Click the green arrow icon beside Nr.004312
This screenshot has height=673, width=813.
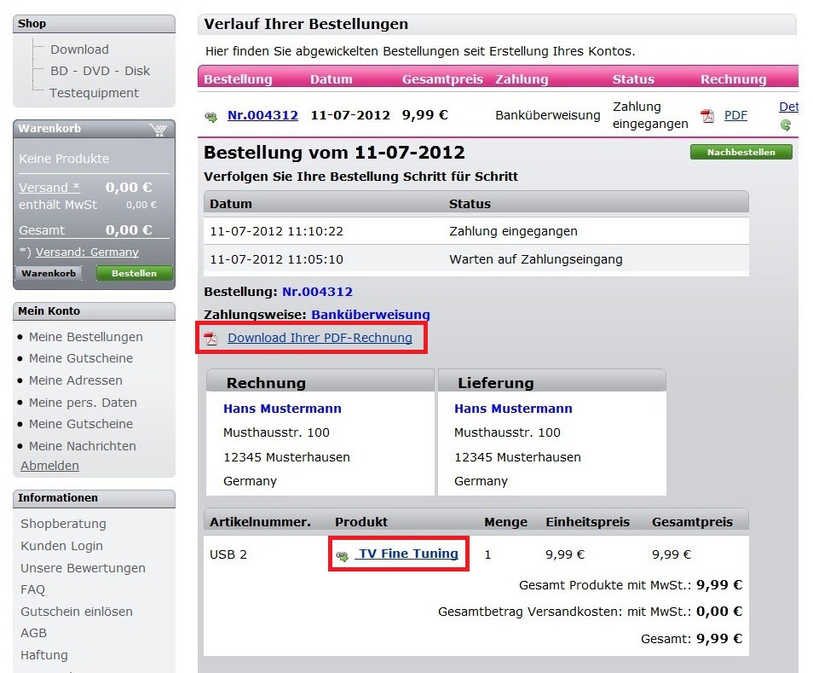click(211, 116)
